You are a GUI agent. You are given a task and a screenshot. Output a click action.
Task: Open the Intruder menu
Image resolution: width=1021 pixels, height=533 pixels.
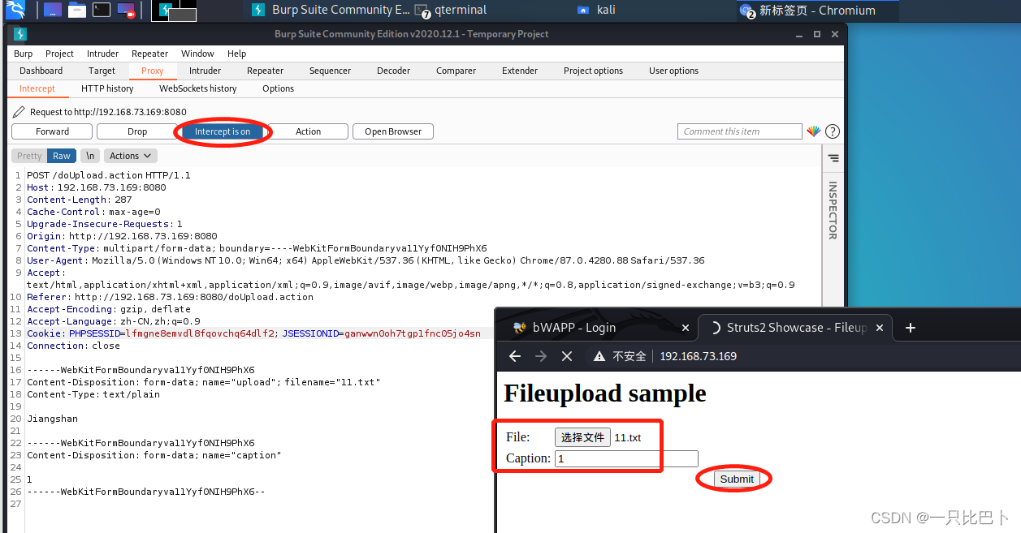point(102,54)
